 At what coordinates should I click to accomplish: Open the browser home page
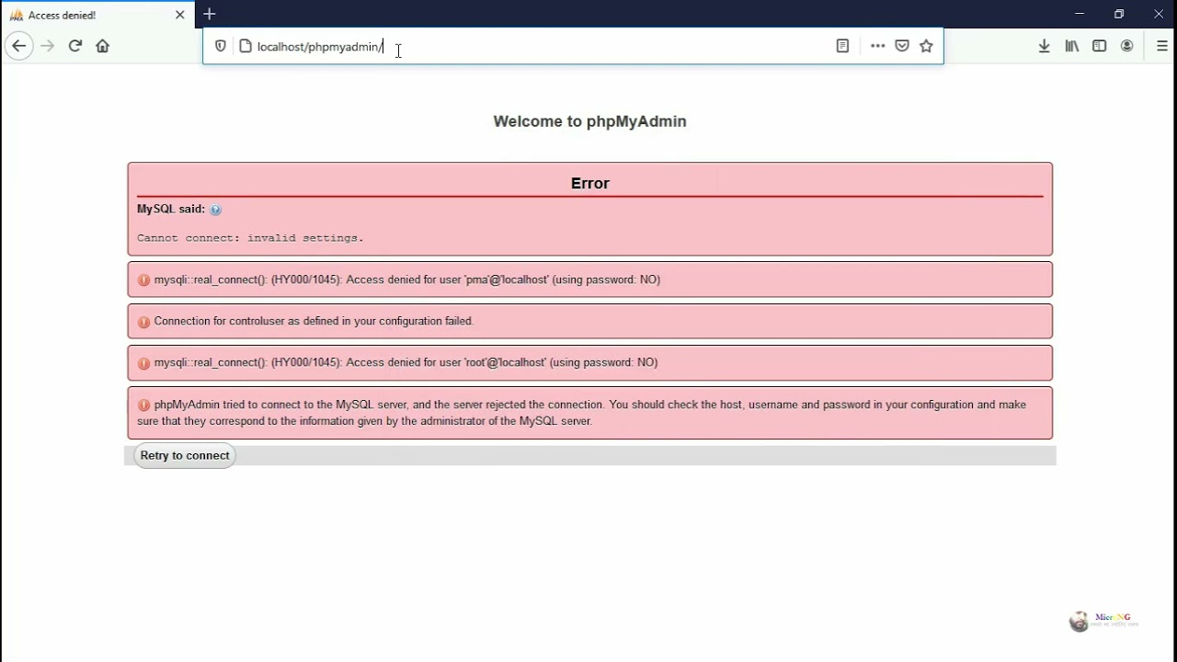[x=103, y=46]
